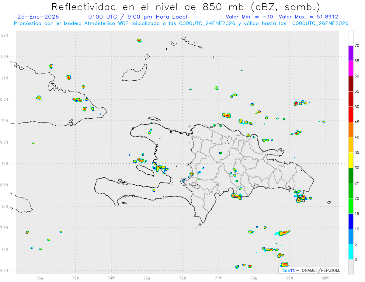Click the latitude label '22N'
Image resolution: width=365 pixels, height=282 pixels.
click(x=5, y=35)
